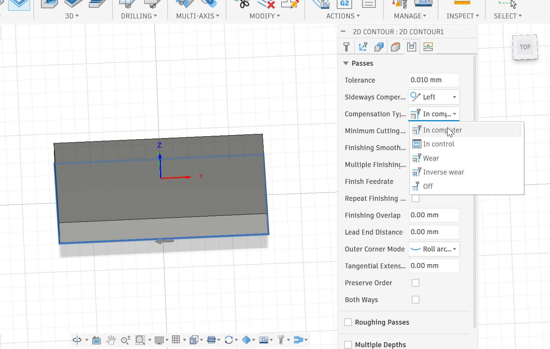550x349 pixels.
Task: Collapse the Passes section triangle
Action: pos(346,63)
